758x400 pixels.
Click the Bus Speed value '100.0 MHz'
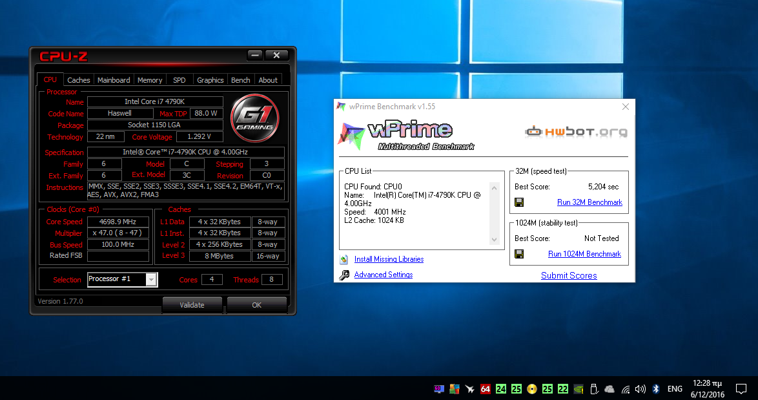point(118,244)
